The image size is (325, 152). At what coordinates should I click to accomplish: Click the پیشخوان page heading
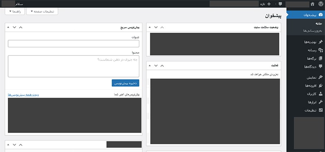click(273, 16)
